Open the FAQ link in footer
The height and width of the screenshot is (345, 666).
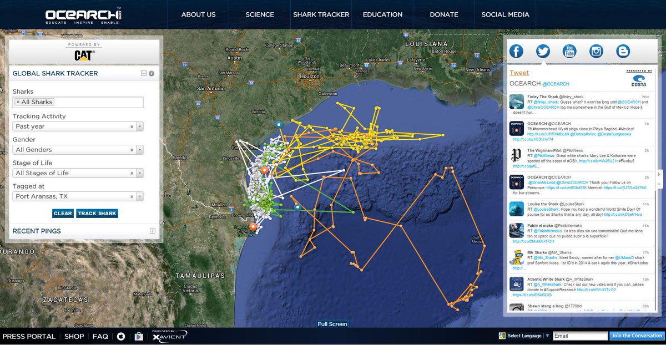click(x=100, y=336)
